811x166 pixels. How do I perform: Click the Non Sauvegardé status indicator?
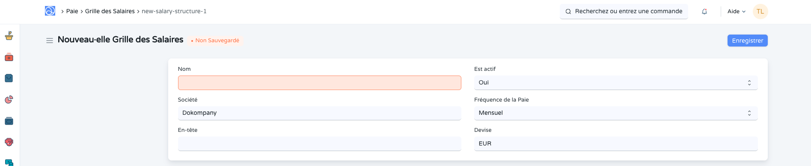tap(215, 41)
